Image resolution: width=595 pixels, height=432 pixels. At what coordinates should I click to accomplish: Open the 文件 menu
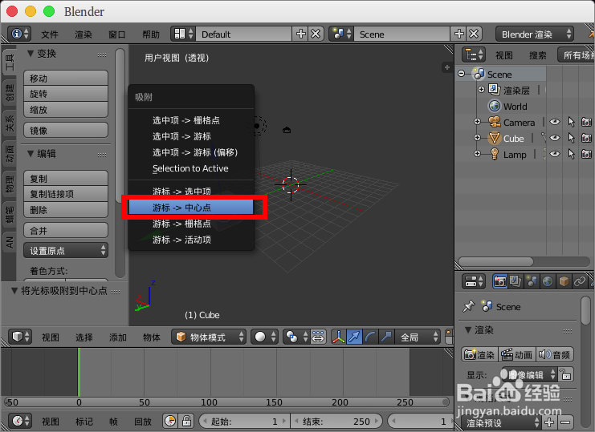(x=50, y=34)
